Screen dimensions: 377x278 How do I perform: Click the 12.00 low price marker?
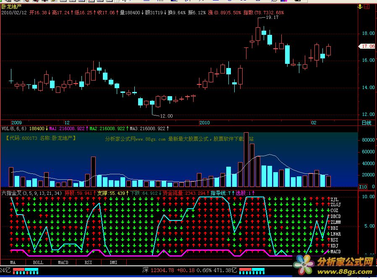click(x=166, y=115)
